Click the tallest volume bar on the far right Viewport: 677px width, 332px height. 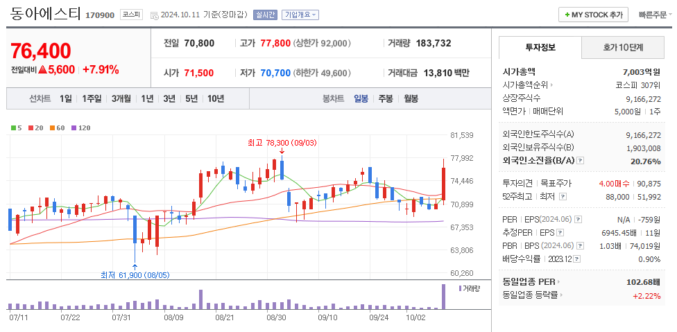[x=443, y=297]
